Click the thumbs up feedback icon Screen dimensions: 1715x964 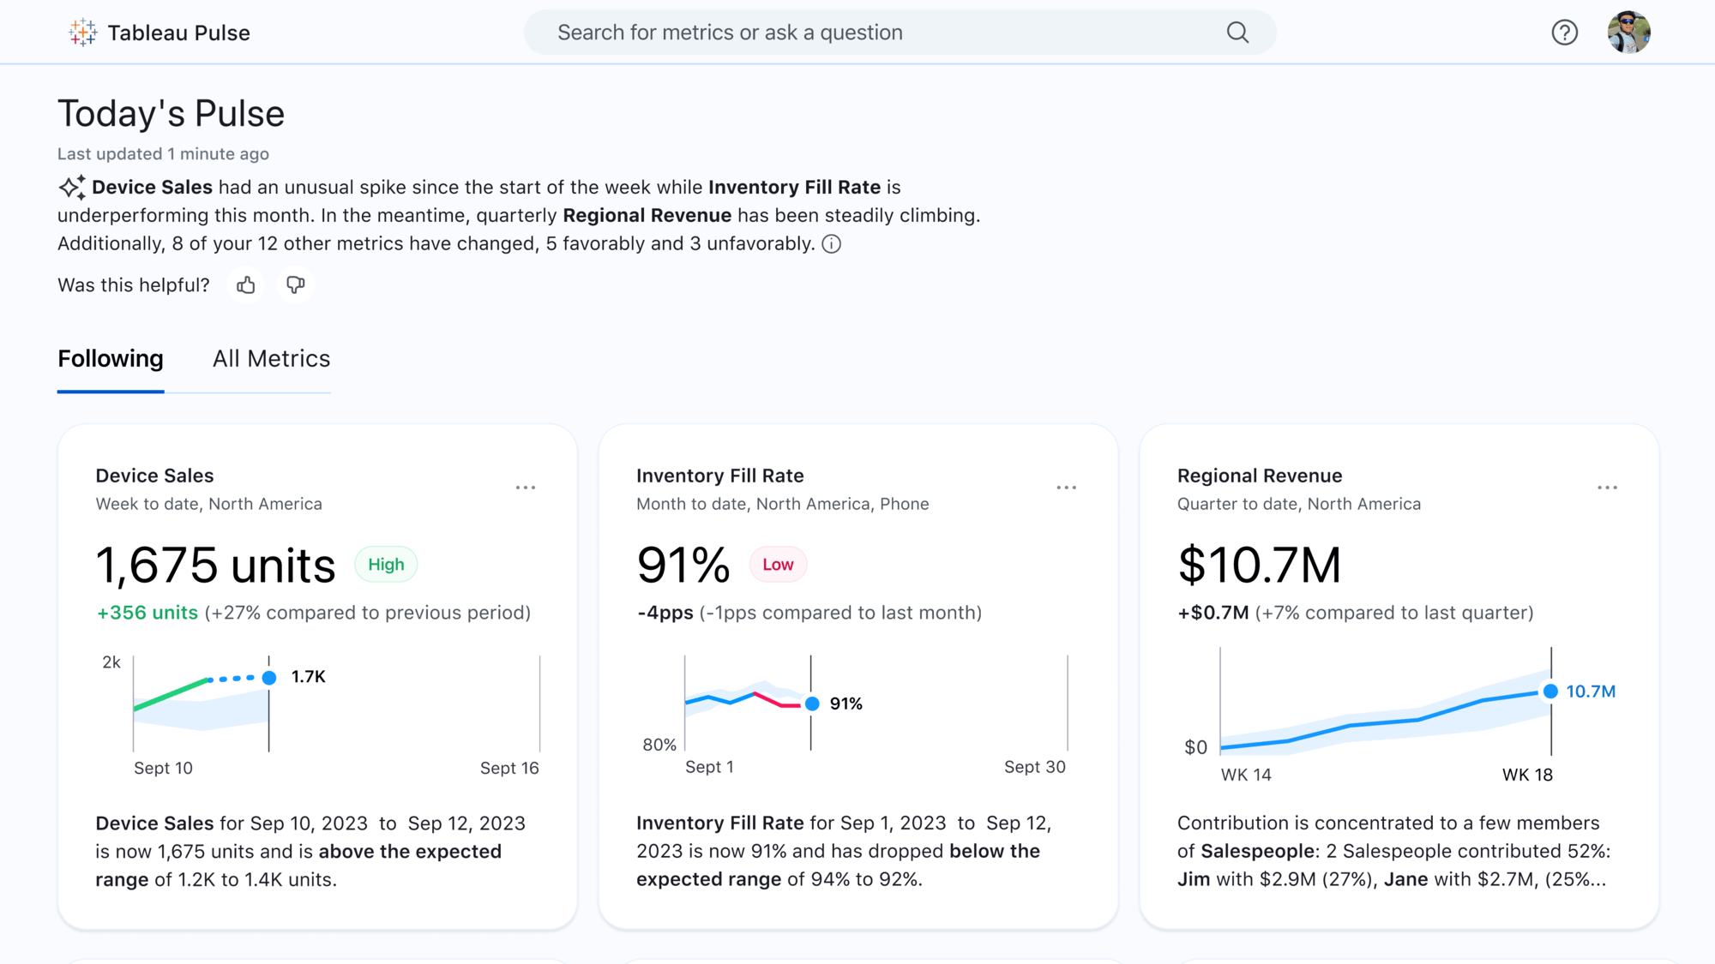tap(245, 284)
